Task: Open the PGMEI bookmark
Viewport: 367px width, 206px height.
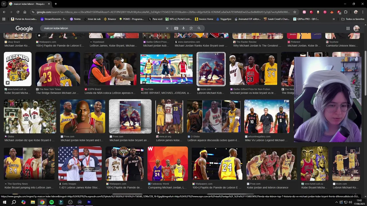Action: (131, 19)
